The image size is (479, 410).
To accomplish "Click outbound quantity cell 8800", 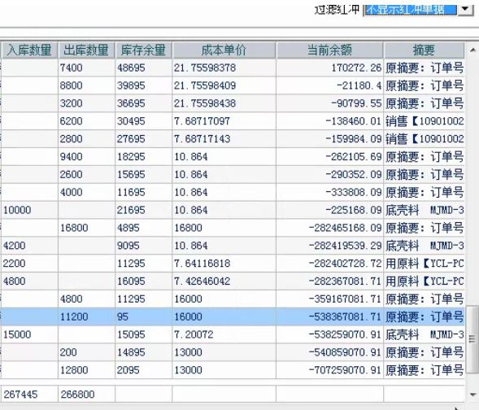I will 86,85.
